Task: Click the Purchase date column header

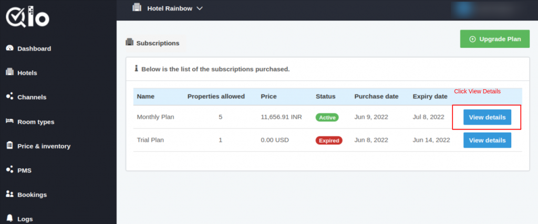Action: coord(376,96)
